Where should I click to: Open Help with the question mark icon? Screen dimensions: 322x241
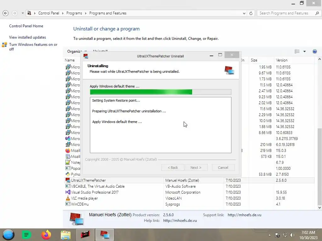(314, 51)
